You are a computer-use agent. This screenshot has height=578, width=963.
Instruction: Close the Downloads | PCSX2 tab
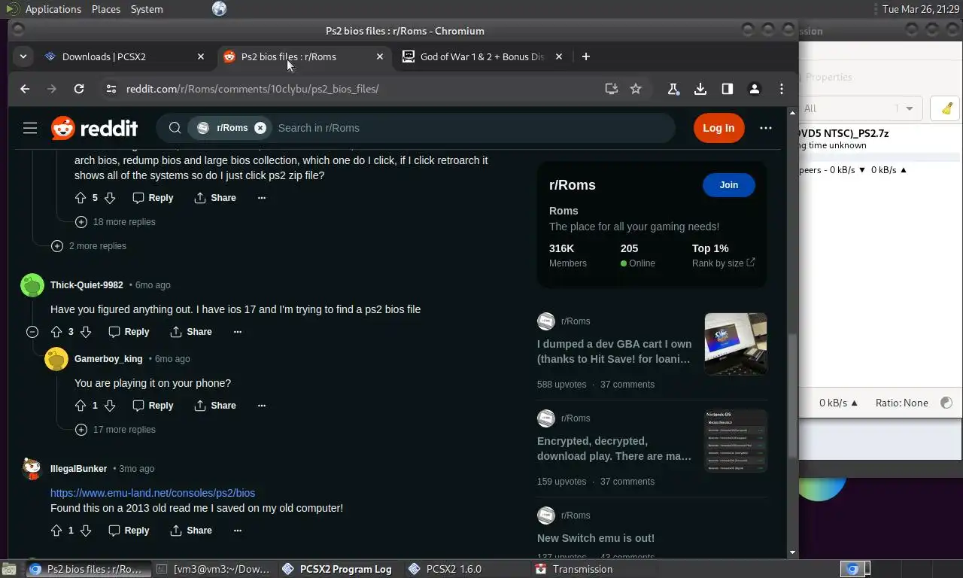point(201,56)
